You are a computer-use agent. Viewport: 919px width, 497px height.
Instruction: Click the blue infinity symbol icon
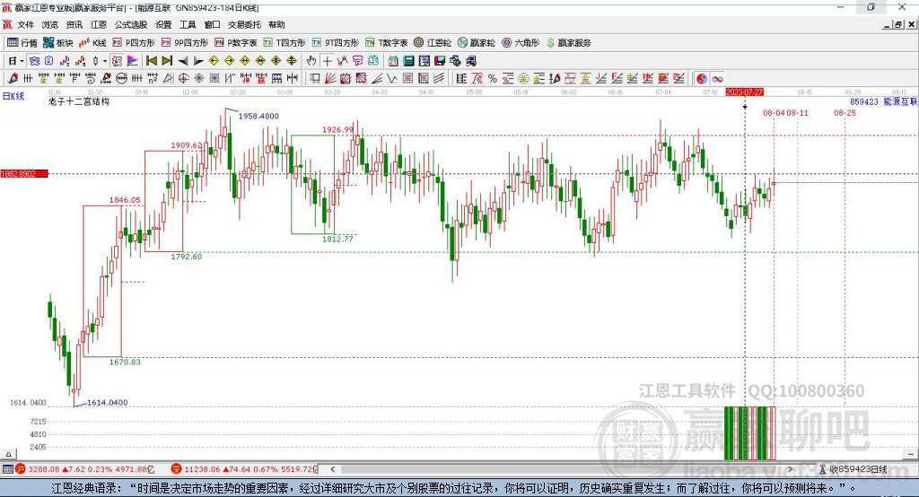(x=717, y=79)
